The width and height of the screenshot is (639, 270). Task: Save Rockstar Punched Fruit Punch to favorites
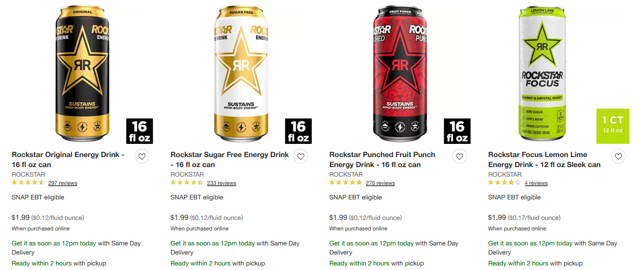[x=460, y=157]
